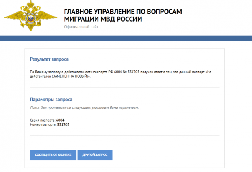Click the dark blue bar under the header

126,38
